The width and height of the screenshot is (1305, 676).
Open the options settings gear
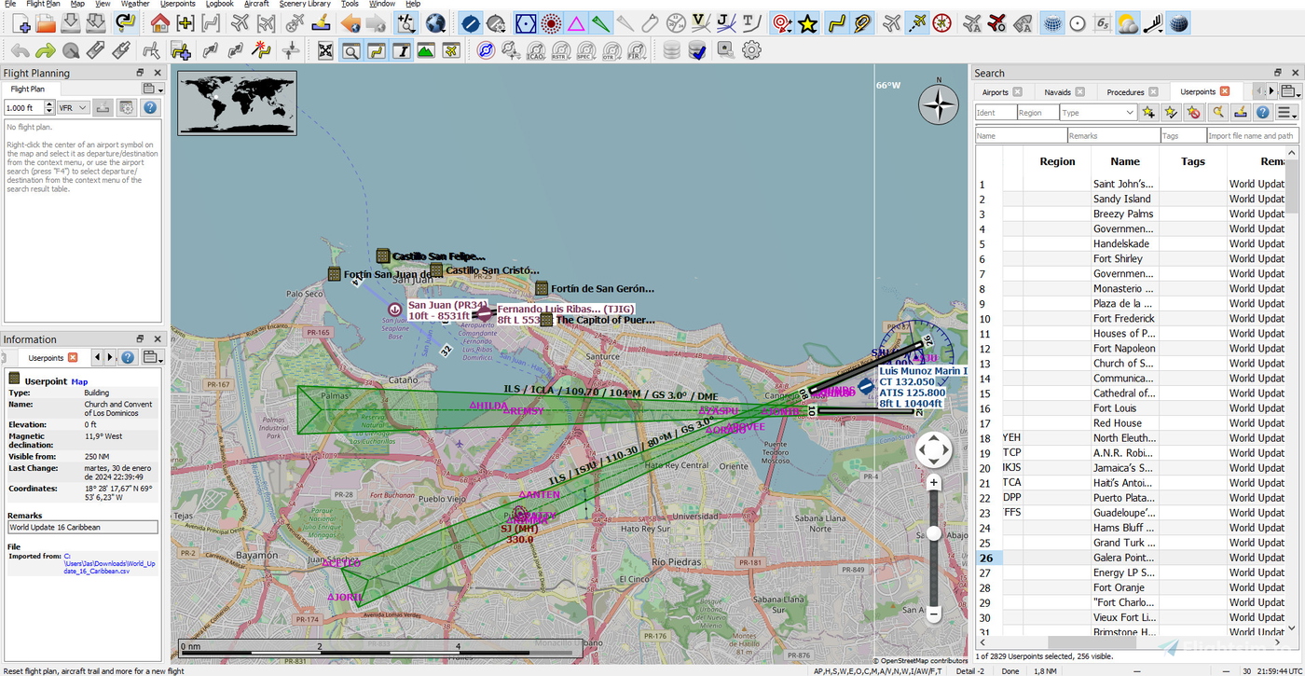[x=751, y=50]
